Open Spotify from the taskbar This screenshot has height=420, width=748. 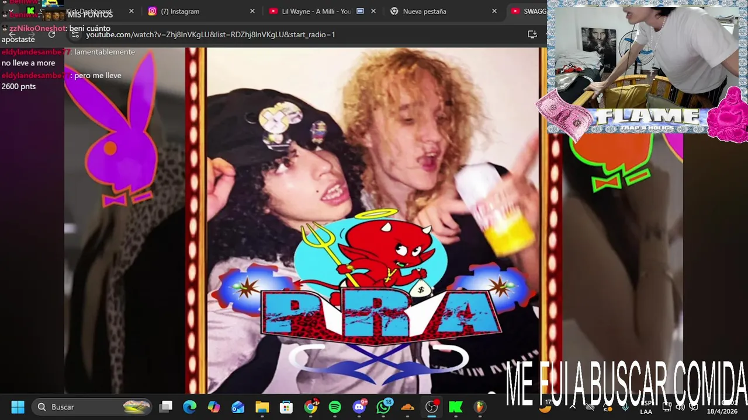coord(335,407)
